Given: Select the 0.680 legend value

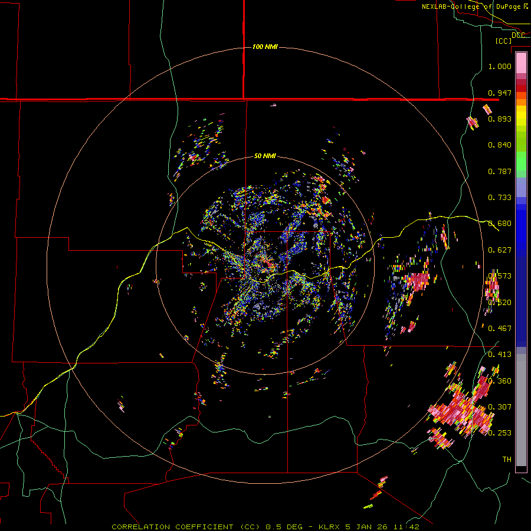Looking at the screenshot, I should (x=500, y=224).
